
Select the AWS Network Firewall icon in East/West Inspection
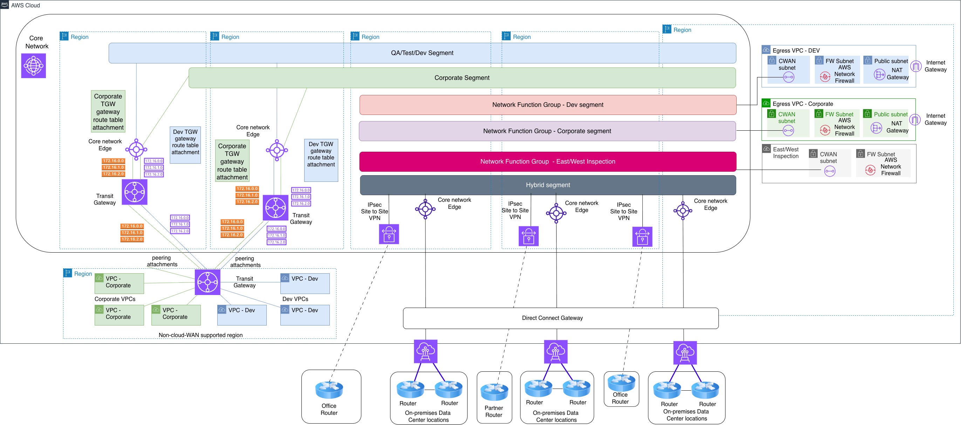[870, 170]
